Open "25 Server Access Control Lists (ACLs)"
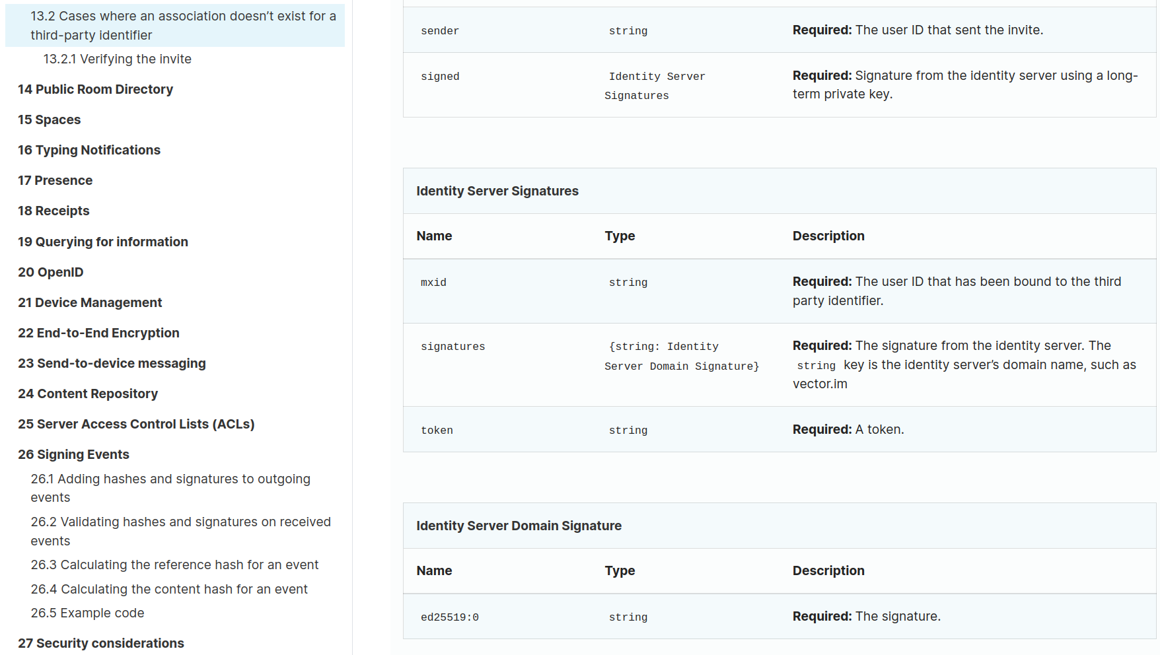 click(136, 424)
